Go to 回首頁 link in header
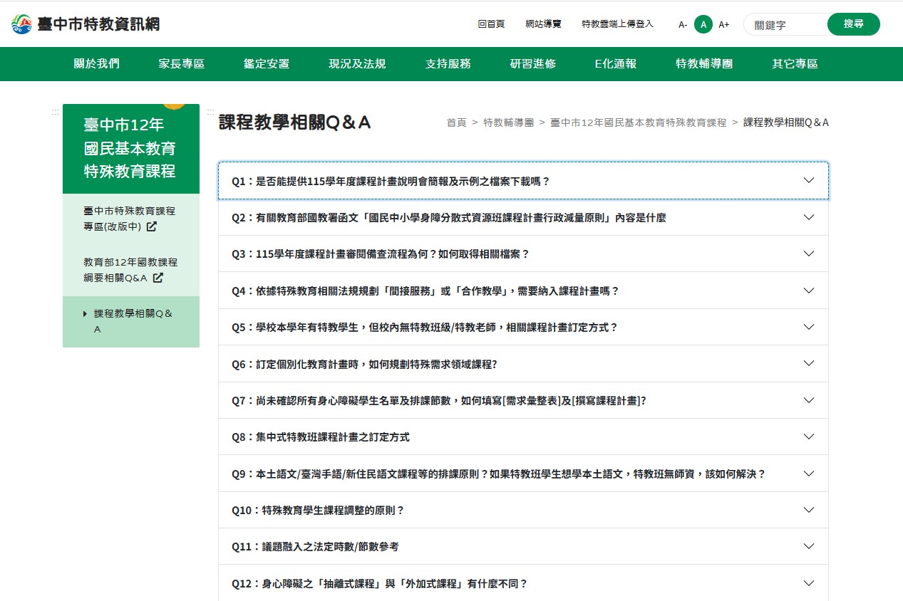 pos(491,24)
